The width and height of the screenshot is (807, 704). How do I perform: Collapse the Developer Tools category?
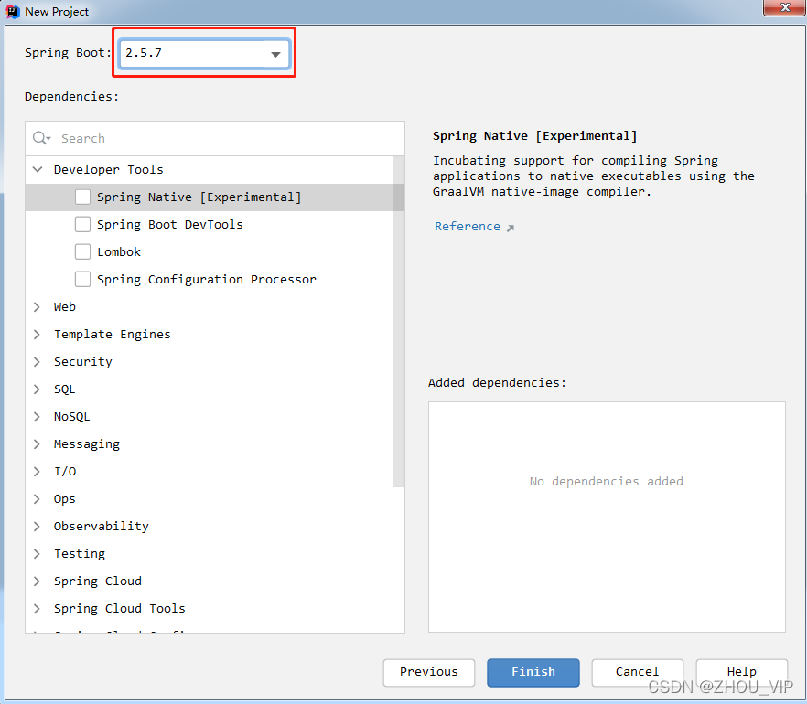click(x=37, y=169)
